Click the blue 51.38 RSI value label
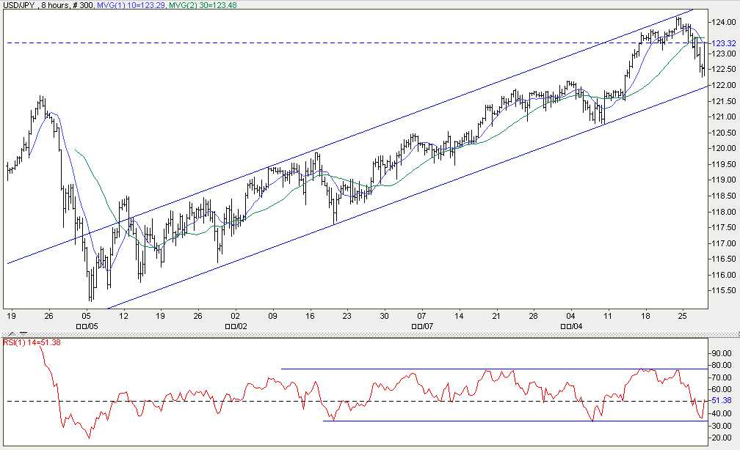The height and width of the screenshot is (450, 740). click(x=722, y=400)
